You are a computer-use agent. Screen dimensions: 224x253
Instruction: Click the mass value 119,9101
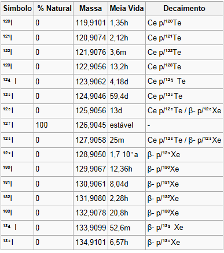91,23
